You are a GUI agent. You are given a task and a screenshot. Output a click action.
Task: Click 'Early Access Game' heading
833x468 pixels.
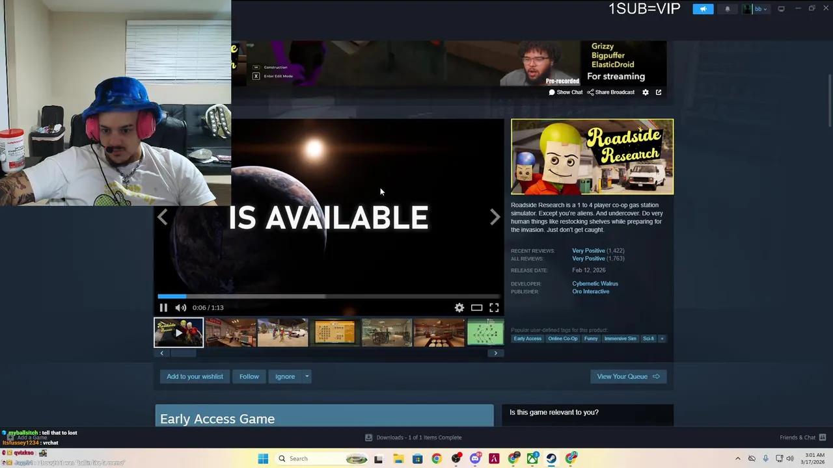click(217, 419)
